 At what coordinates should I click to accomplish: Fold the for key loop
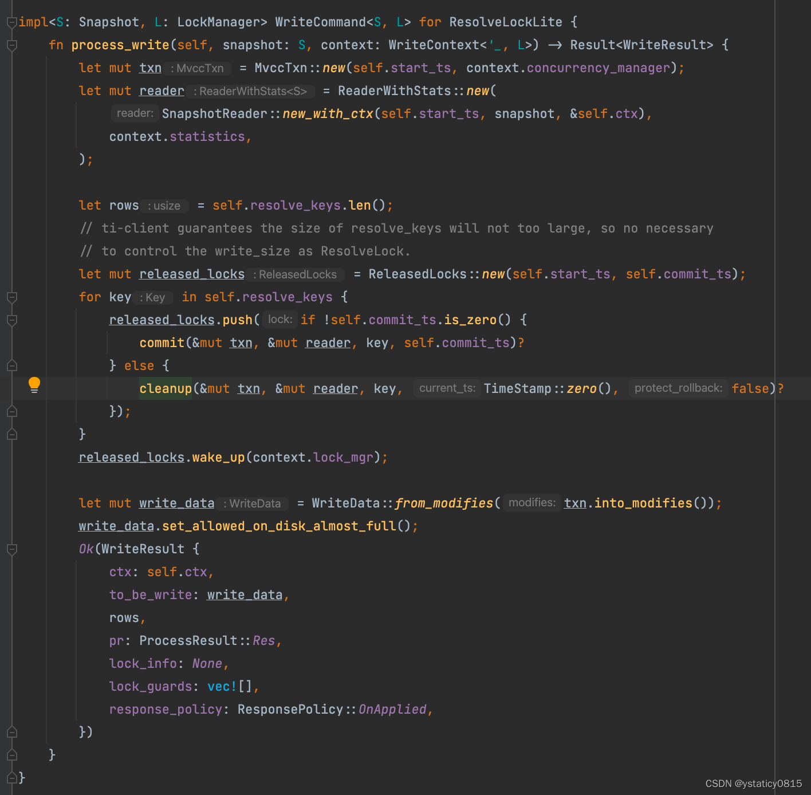click(11, 297)
